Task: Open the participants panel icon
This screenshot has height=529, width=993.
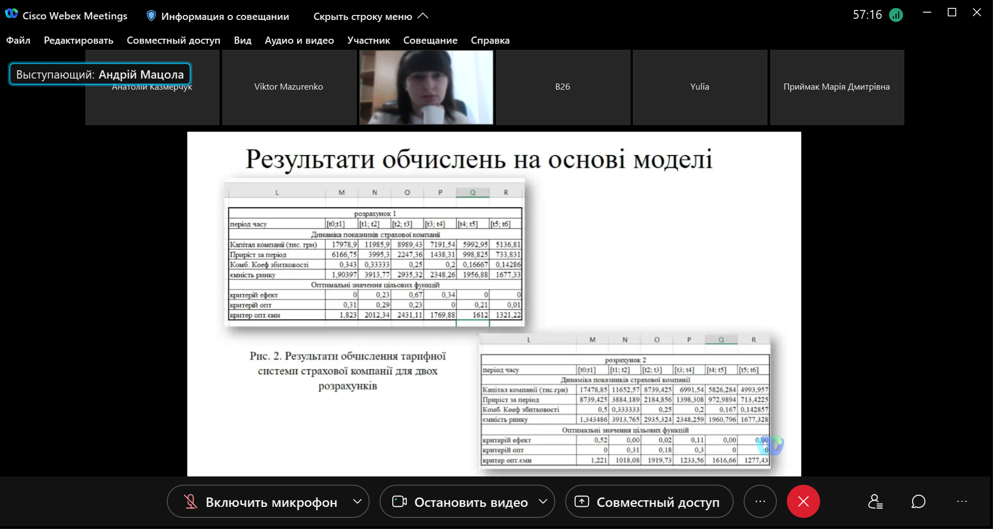Action: [x=875, y=501]
